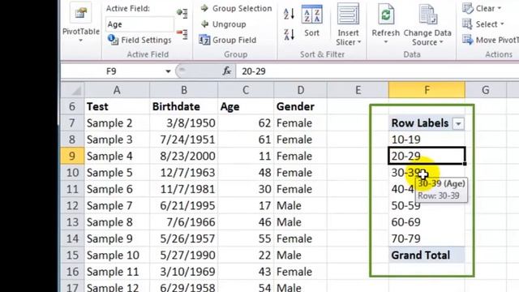Expand entire field icon in Active Field
The height and width of the screenshot is (292, 519).
[182, 13]
